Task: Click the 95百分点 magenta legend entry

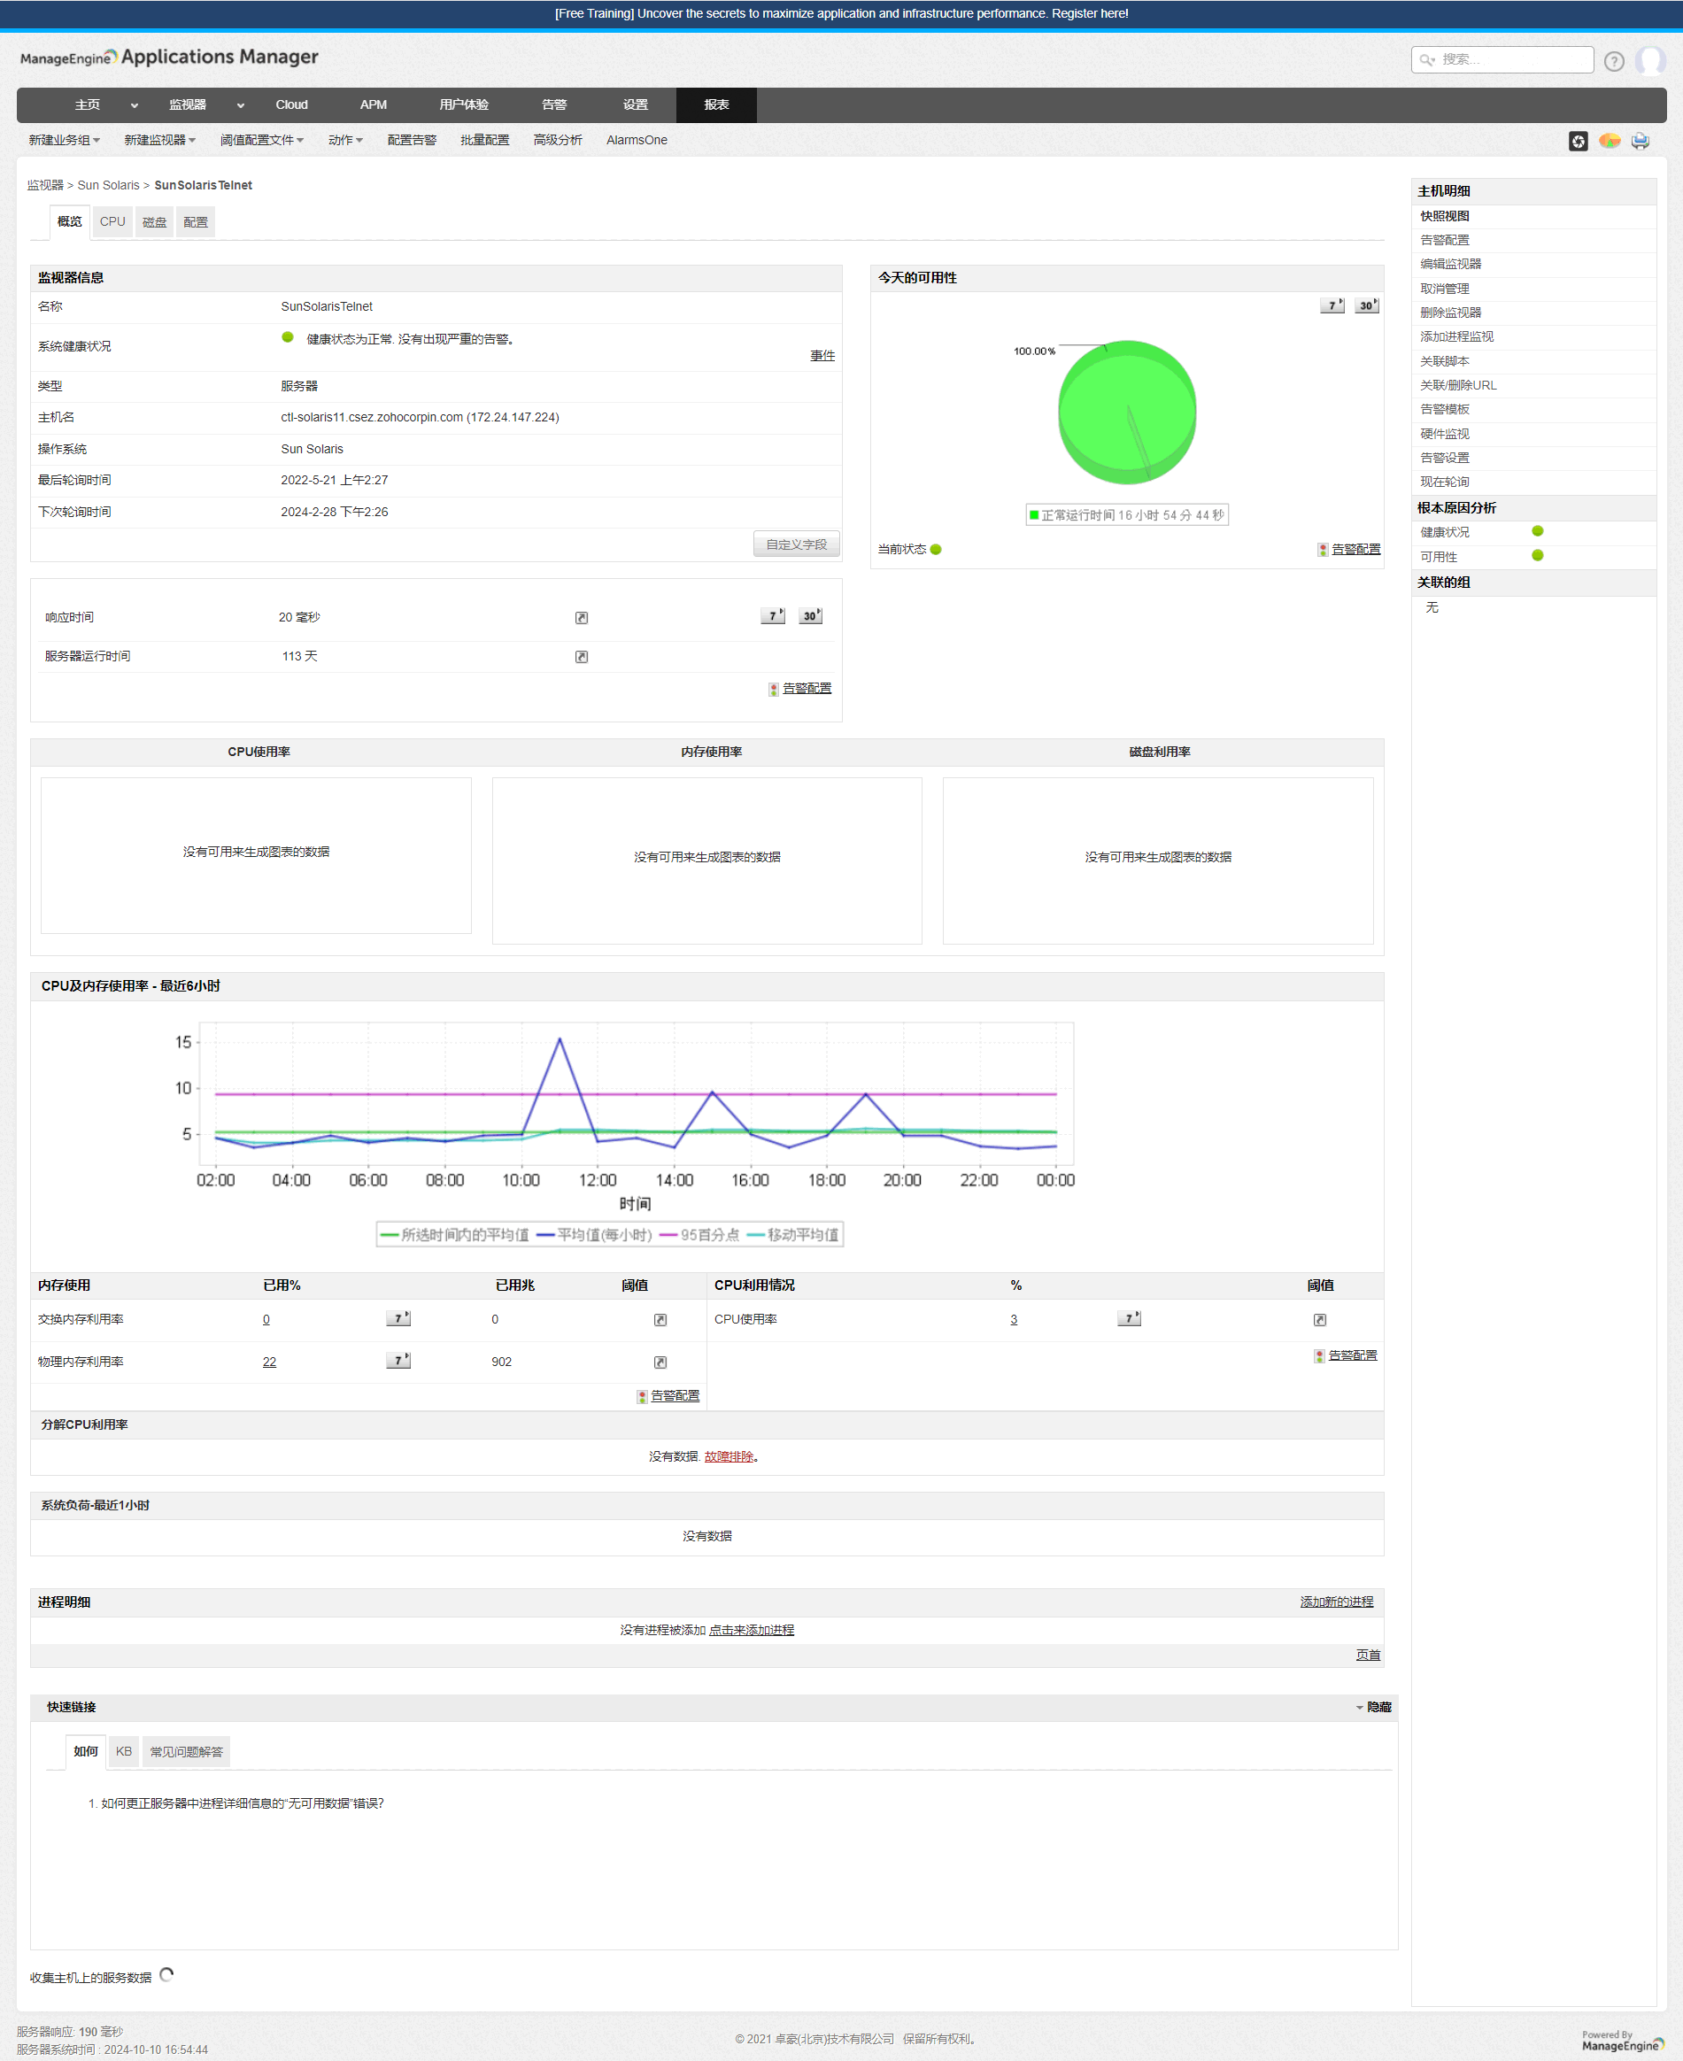Action: coord(699,1234)
